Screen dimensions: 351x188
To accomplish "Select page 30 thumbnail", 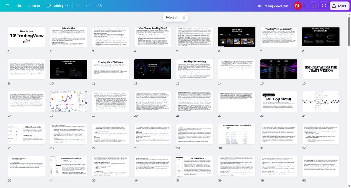I will (236, 134).
